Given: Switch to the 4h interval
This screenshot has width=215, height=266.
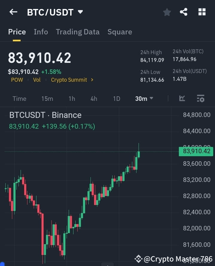Looking at the screenshot, I should tap(93, 98).
